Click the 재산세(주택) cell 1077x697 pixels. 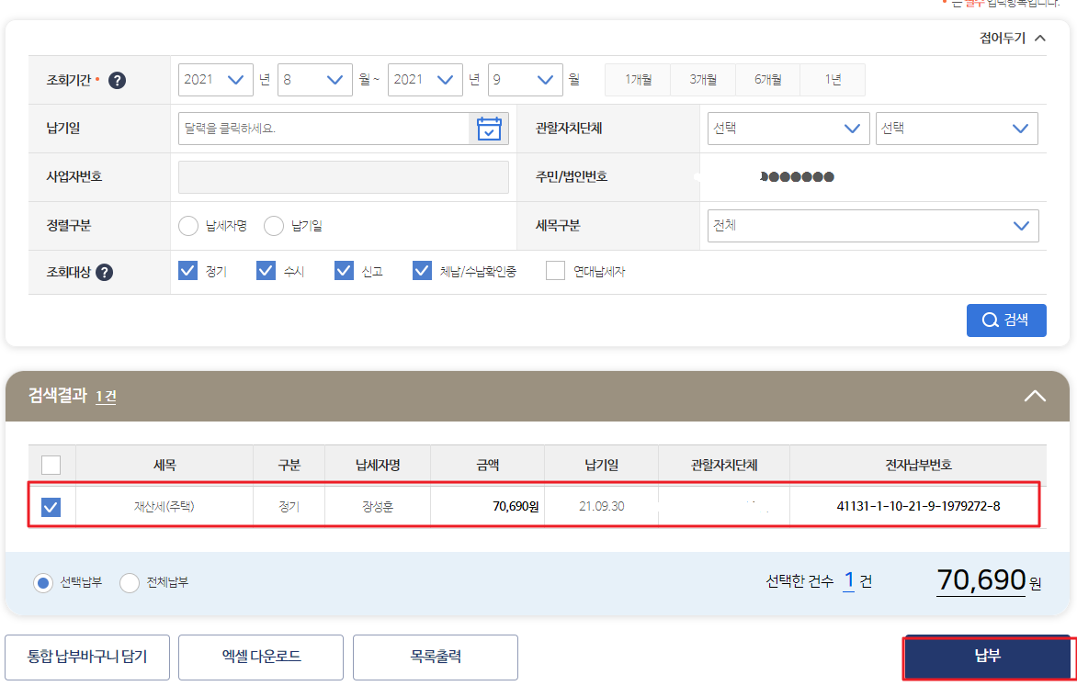click(164, 506)
